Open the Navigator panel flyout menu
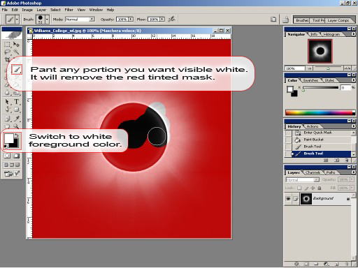Viewport: 358px width, 268px height. (353, 34)
